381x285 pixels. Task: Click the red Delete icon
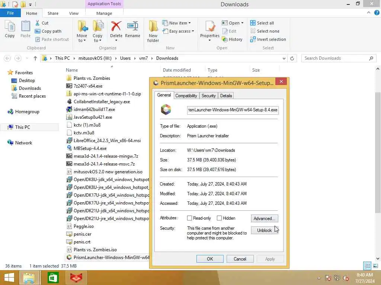(x=116, y=26)
